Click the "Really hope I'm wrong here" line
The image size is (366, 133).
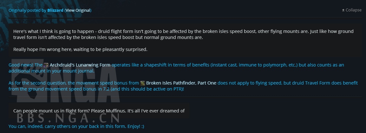coord(80,49)
